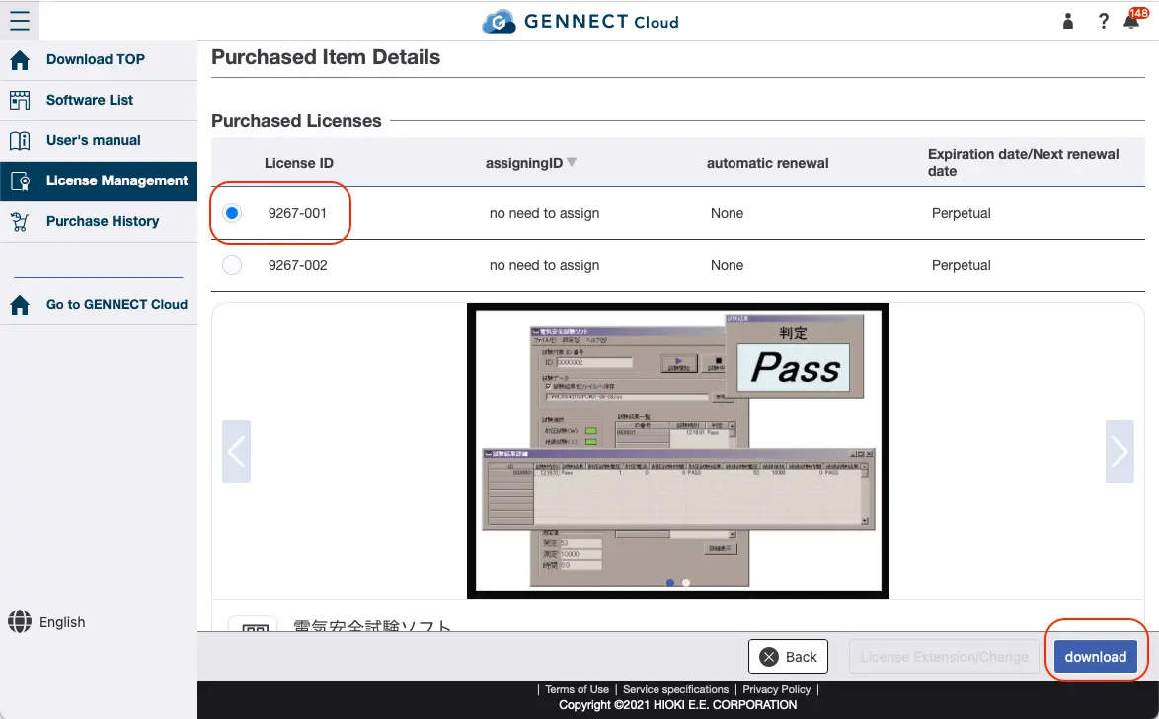The image size is (1159, 719).
Task: Click 9267-002 license ID text
Action: coord(297,265)
